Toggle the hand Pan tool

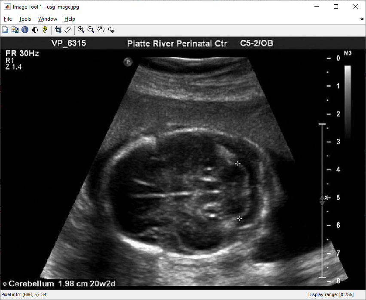click(101, 30)
